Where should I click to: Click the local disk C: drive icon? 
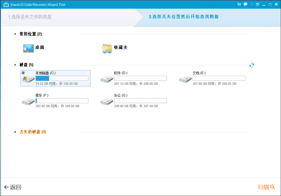28,79
